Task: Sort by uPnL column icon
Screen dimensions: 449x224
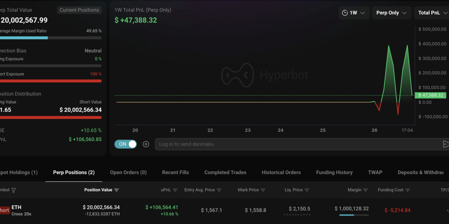Action: click(175, 190)
